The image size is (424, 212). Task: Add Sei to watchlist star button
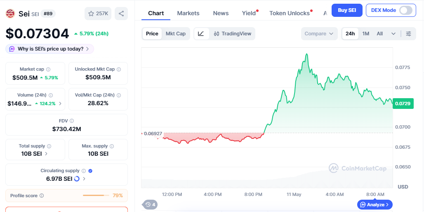coord(98,14)
